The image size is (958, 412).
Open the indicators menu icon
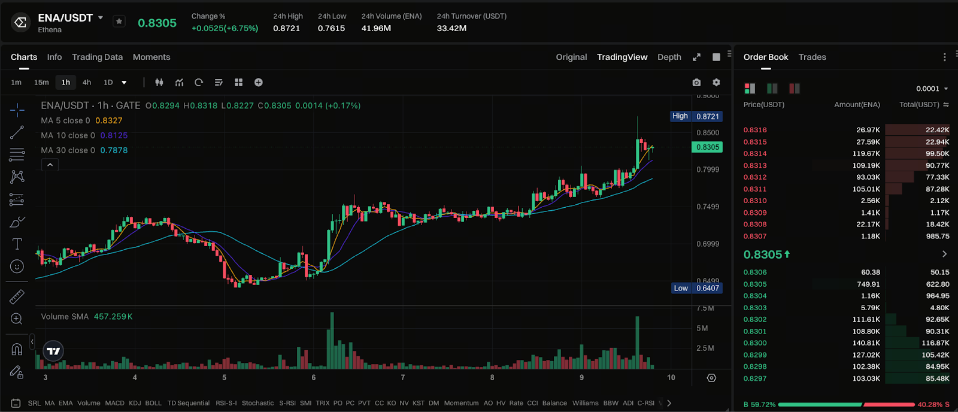179,83
